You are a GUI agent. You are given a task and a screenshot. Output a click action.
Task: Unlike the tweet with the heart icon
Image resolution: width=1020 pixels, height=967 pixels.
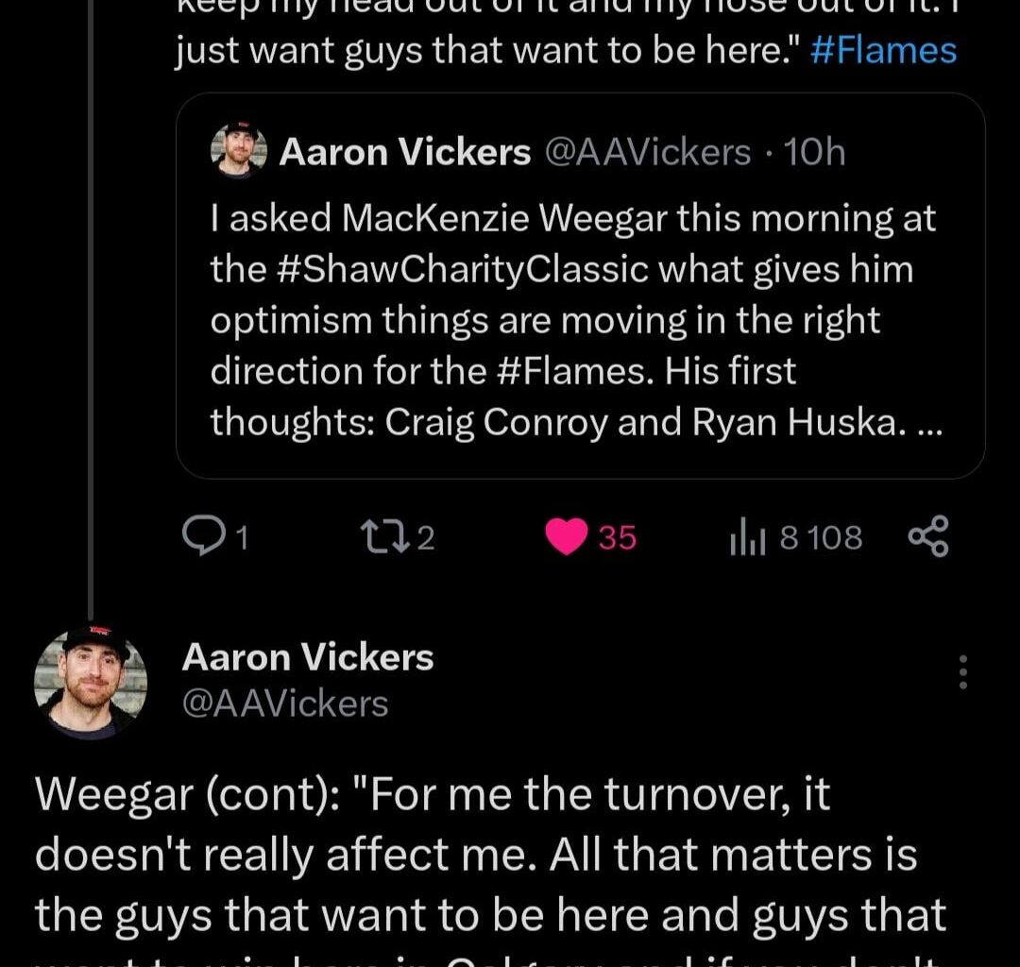coord(567,534)
